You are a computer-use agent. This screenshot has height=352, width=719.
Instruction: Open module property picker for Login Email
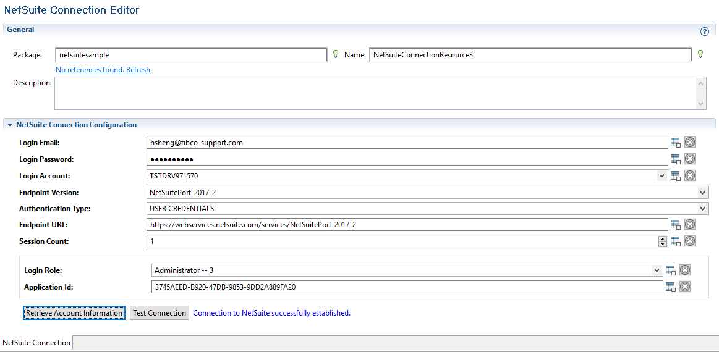point(676,143)
